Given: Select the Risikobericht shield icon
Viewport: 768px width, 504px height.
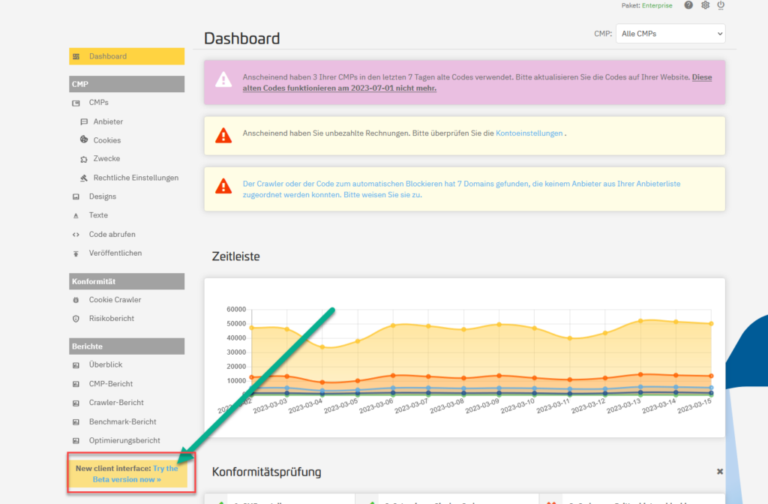Looking at the screenshot, I should [76, 318].
